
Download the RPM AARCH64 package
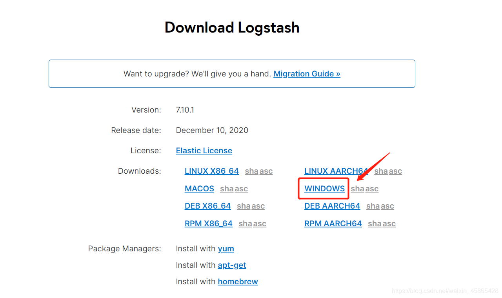[x=333, y=223]
